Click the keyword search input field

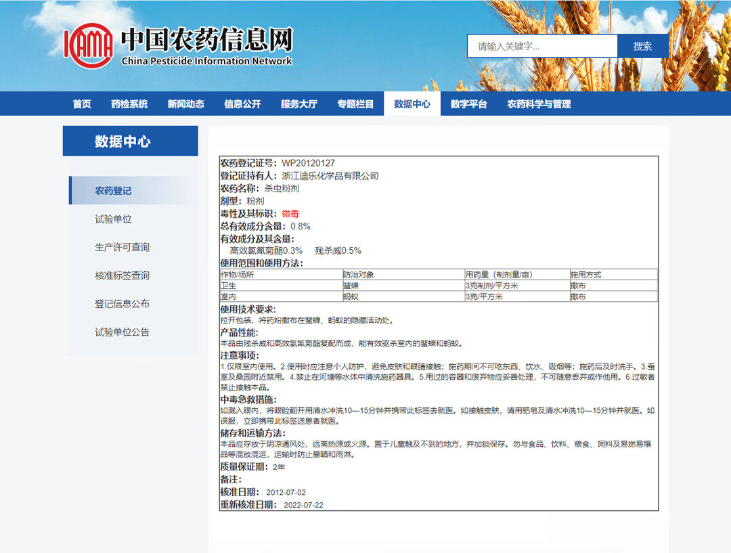[x=541, y=46]
